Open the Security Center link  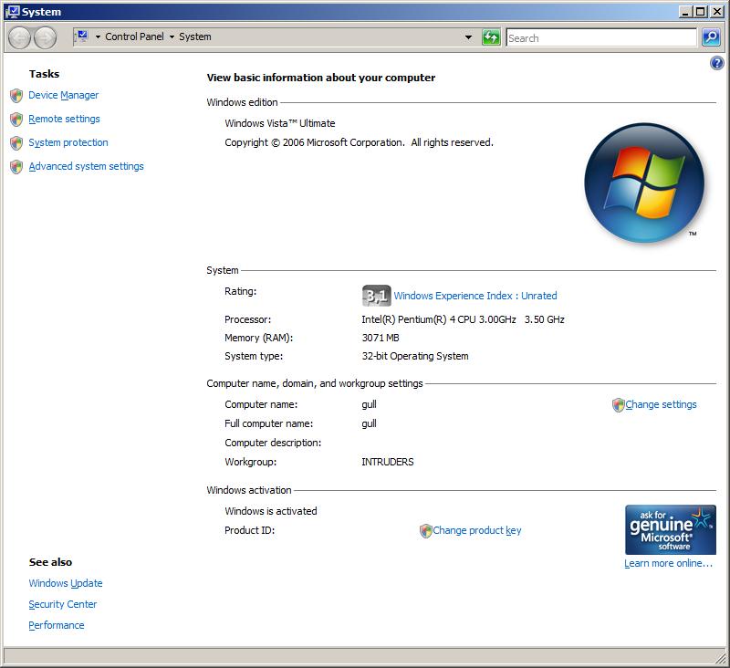click(x=63, y=605)
